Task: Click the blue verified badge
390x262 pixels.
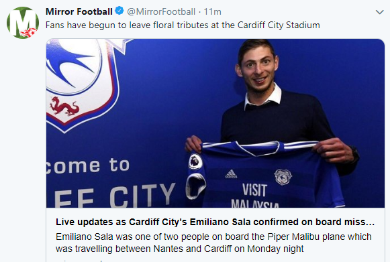Action: (119, 11)
